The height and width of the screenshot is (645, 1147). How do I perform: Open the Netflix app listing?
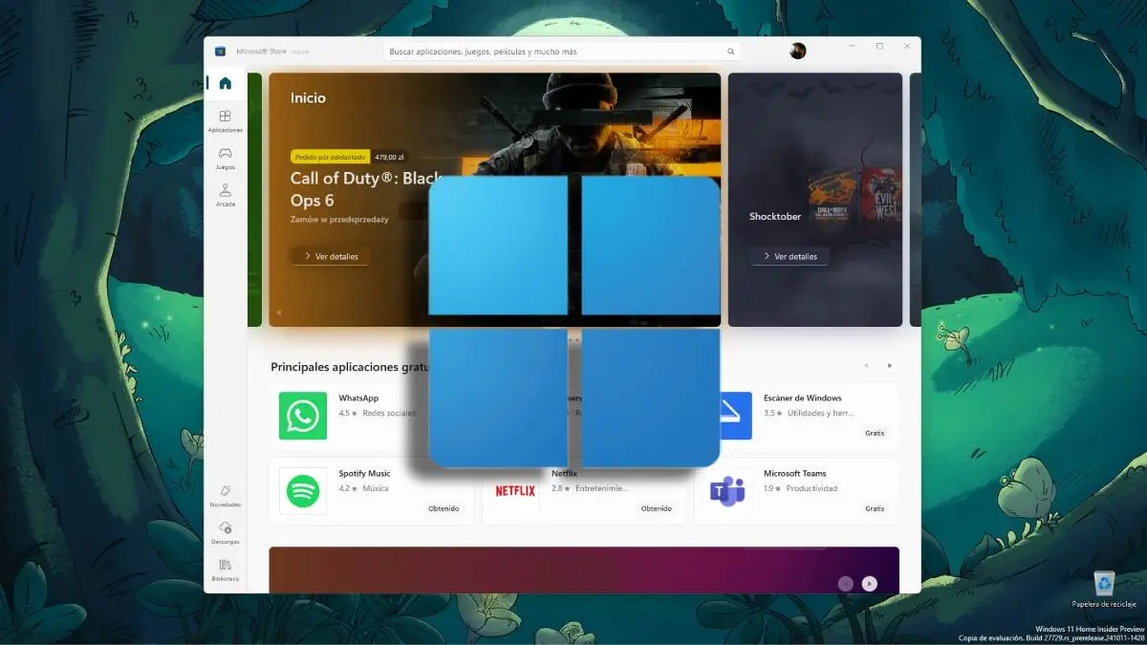[515, 489]
